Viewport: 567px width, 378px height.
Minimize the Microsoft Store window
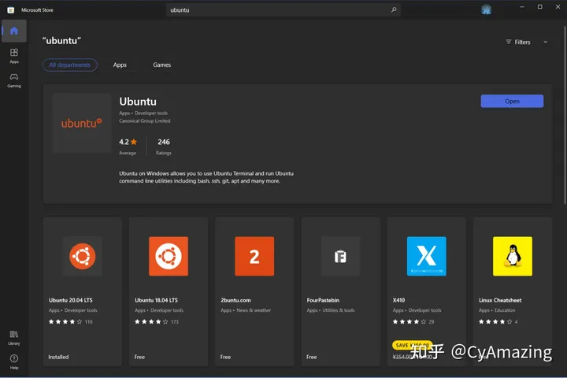pos(522,7)
